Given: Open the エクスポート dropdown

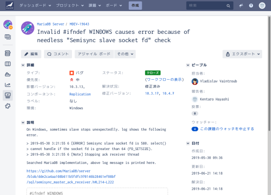Looking at the screenshot, I should coord(242,54).
